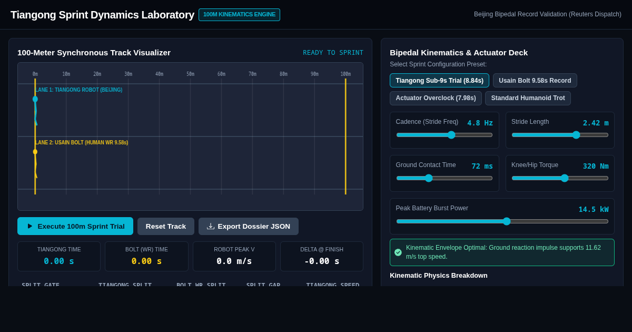Screen dimensions: 632x332
Task: Click the Usain Bolt runner in Lane 2
Action: click(x=35, y=163)
